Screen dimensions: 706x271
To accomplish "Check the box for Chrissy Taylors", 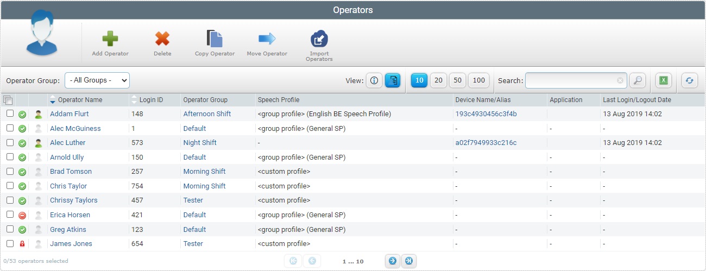I will [x=10, y=200].
